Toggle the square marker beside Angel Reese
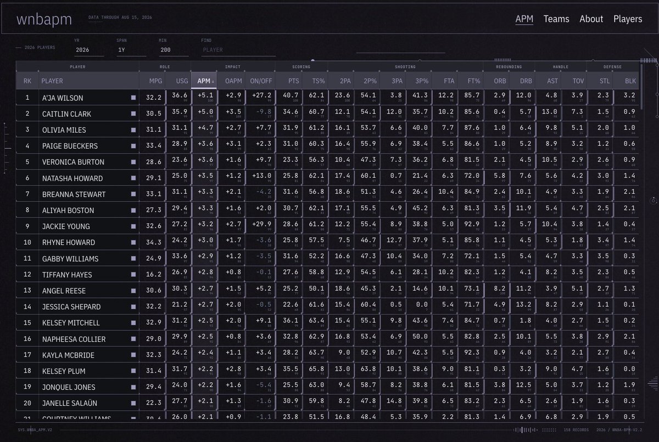The width and height of the screenshot is (659, 442). pyautogui.click(x=133, y=291)
